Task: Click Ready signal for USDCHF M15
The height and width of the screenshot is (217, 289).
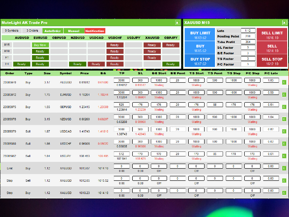Action: coord(115,45)
